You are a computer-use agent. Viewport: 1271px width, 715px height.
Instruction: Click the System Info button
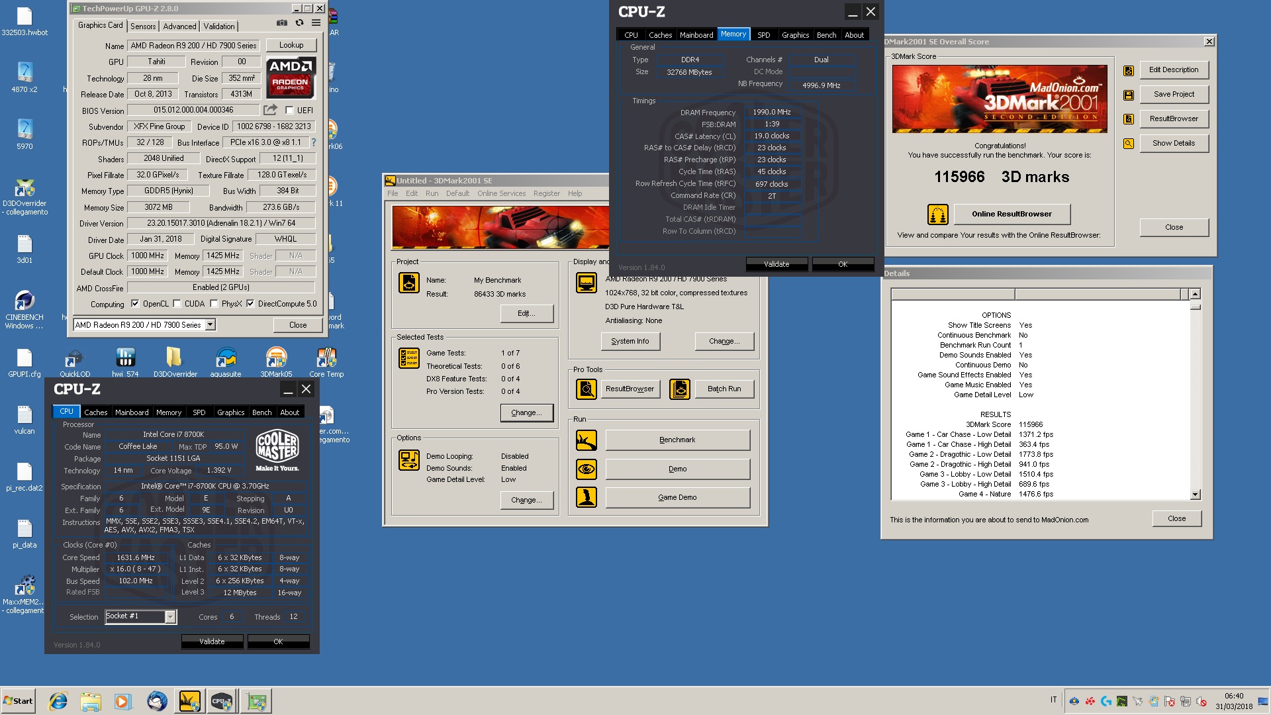(630, 341)
